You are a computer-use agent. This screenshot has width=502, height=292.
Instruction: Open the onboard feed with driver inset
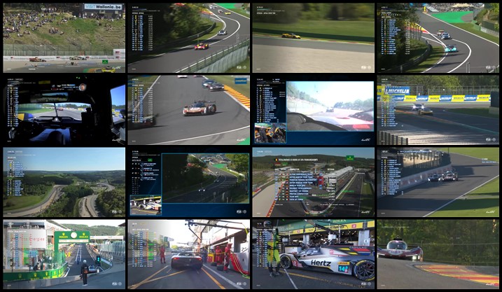coord(313,110)
